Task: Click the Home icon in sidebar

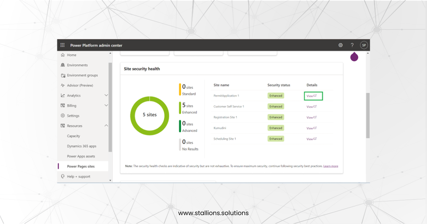Action: click(x=63, y=55)
